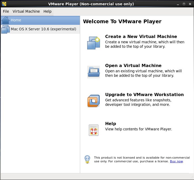Screen dimensions: 194x180
Task: Maximize the VMware Player window
Action: pos(184,4)
